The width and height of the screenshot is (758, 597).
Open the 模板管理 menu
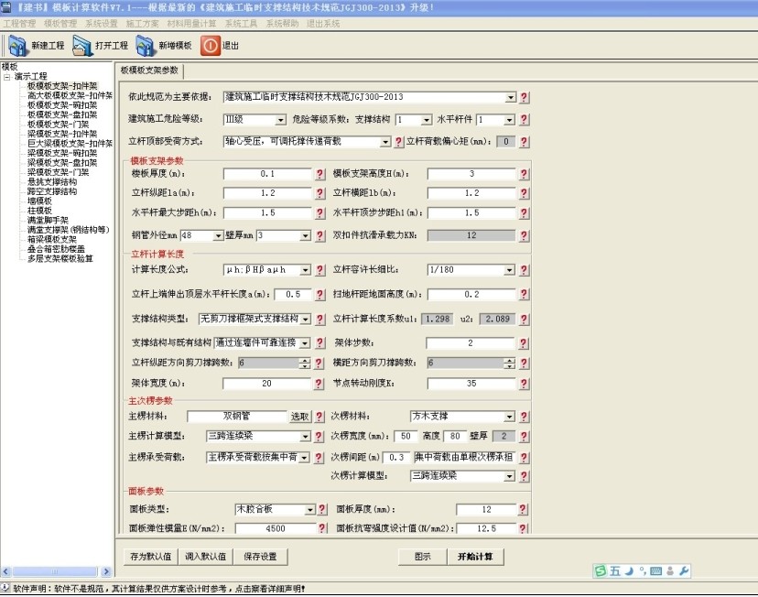[60, 24]
